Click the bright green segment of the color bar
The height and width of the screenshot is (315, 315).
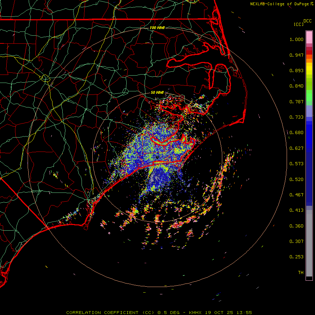point(309,96)
